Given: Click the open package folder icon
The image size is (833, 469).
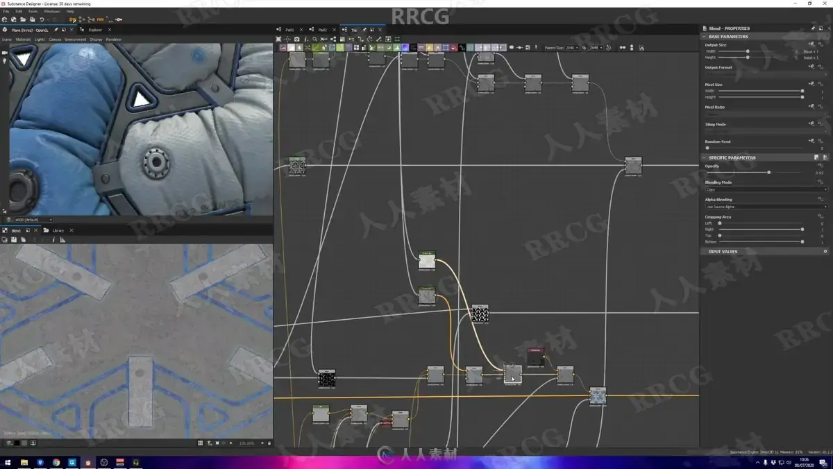Looking at the screenshot, I should coord(23,19).
